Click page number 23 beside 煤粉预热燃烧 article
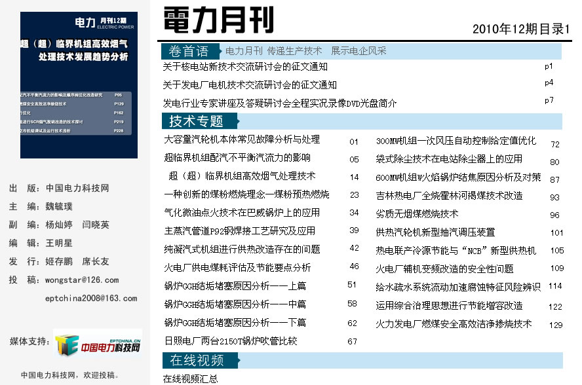 [354, 194]
